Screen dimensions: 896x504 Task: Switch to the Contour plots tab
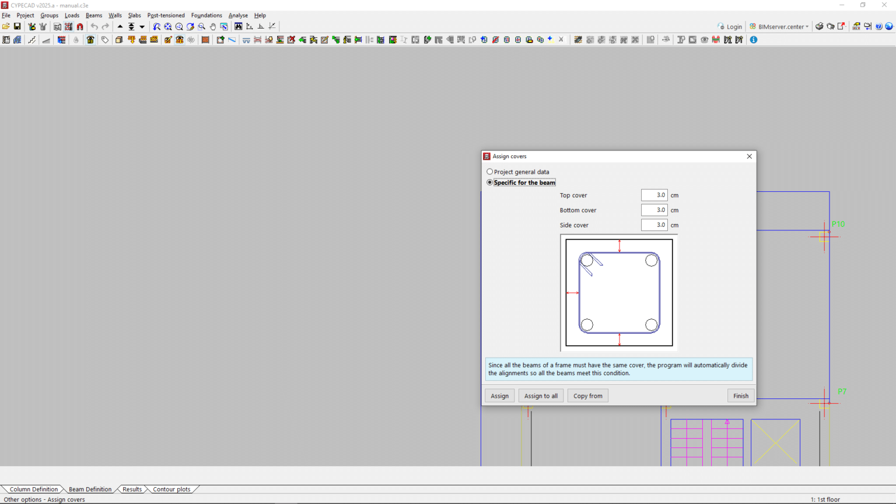coord(171,489)
